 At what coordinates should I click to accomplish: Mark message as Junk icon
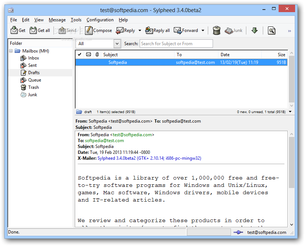[x=229, y=30]
